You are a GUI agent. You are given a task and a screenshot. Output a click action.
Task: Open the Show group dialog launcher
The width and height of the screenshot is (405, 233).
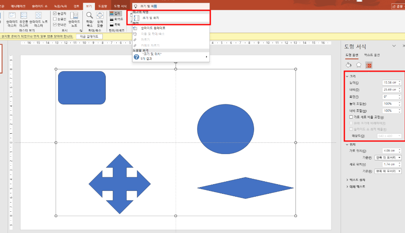81,31
